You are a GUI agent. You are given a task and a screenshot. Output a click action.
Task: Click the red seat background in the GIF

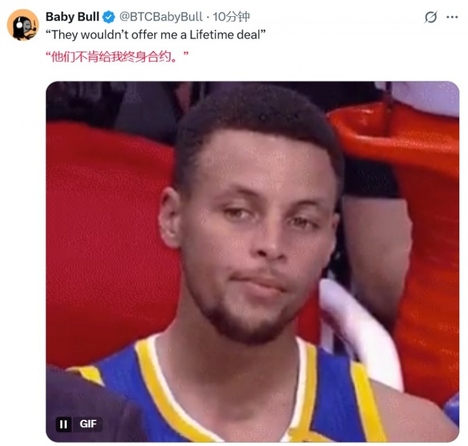(x=106, y=250)
